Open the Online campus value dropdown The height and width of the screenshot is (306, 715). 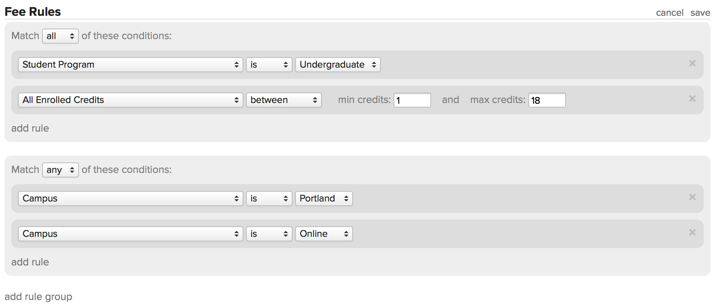(x=324, y=234)
